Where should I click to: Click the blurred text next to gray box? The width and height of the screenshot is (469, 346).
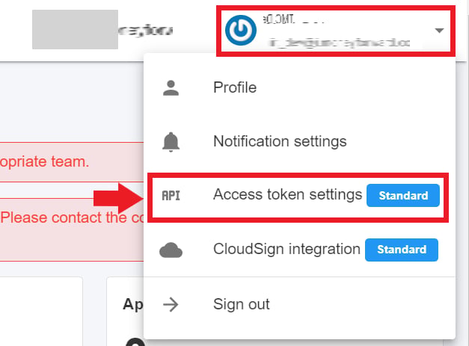[x=146, y=31]
